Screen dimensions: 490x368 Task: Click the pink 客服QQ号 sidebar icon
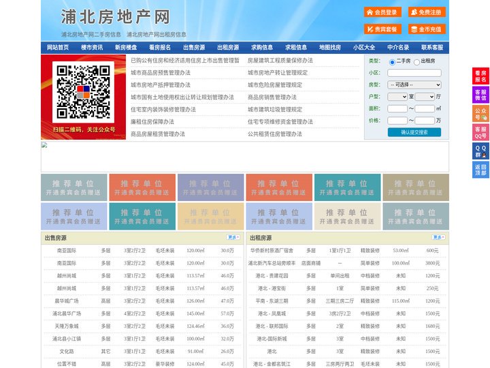(x=480, y=132)
